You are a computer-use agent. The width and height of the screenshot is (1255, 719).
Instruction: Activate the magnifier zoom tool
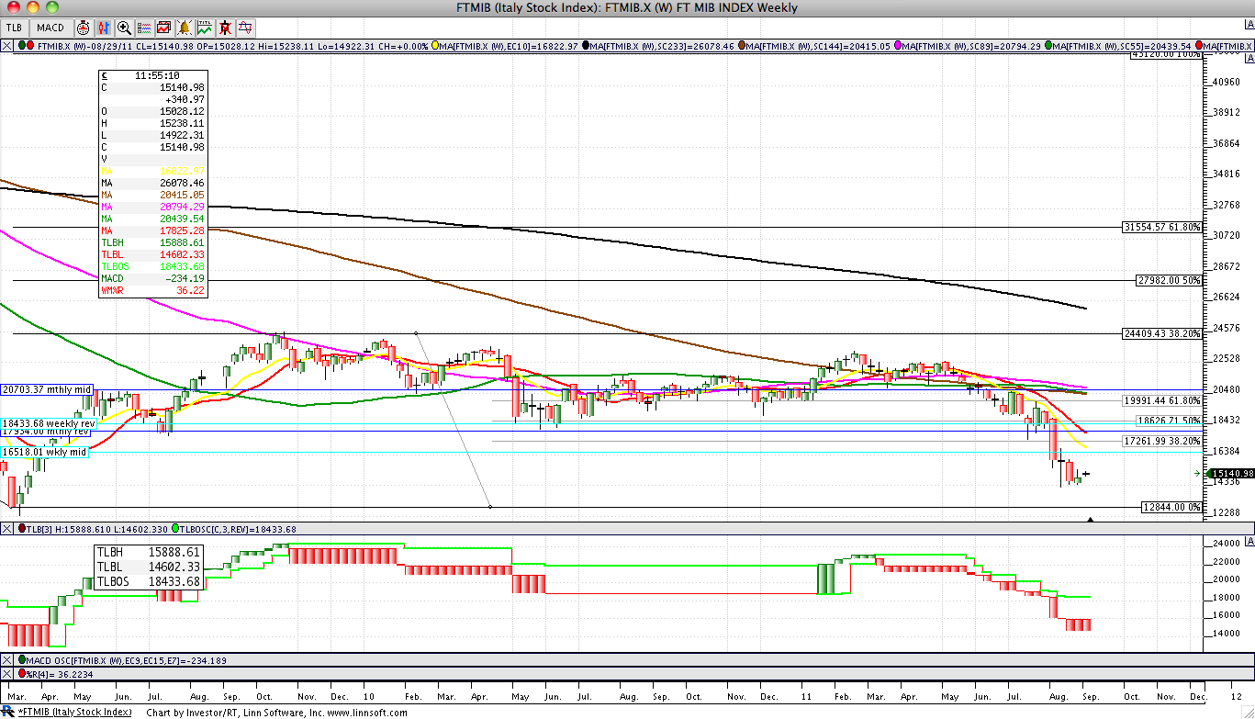coord(124,28)
